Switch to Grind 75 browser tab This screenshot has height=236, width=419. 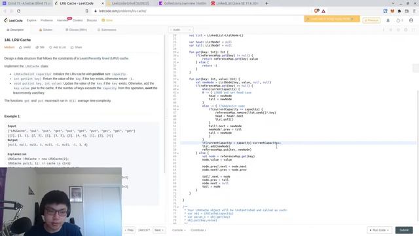click(x=27, y=3)
